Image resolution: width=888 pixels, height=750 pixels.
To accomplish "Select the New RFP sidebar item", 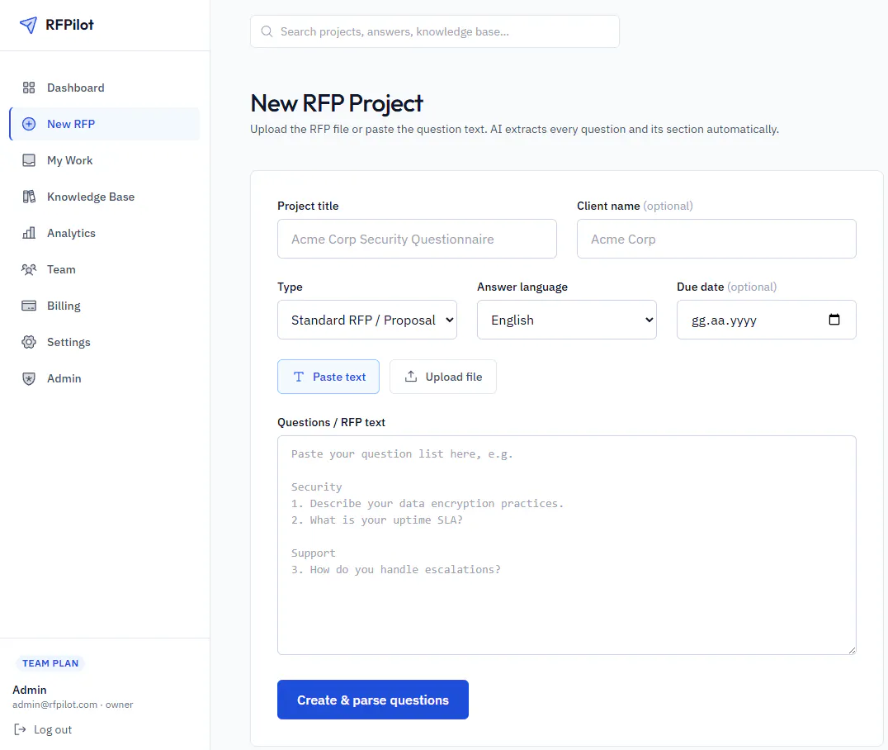I will [105, 124].
